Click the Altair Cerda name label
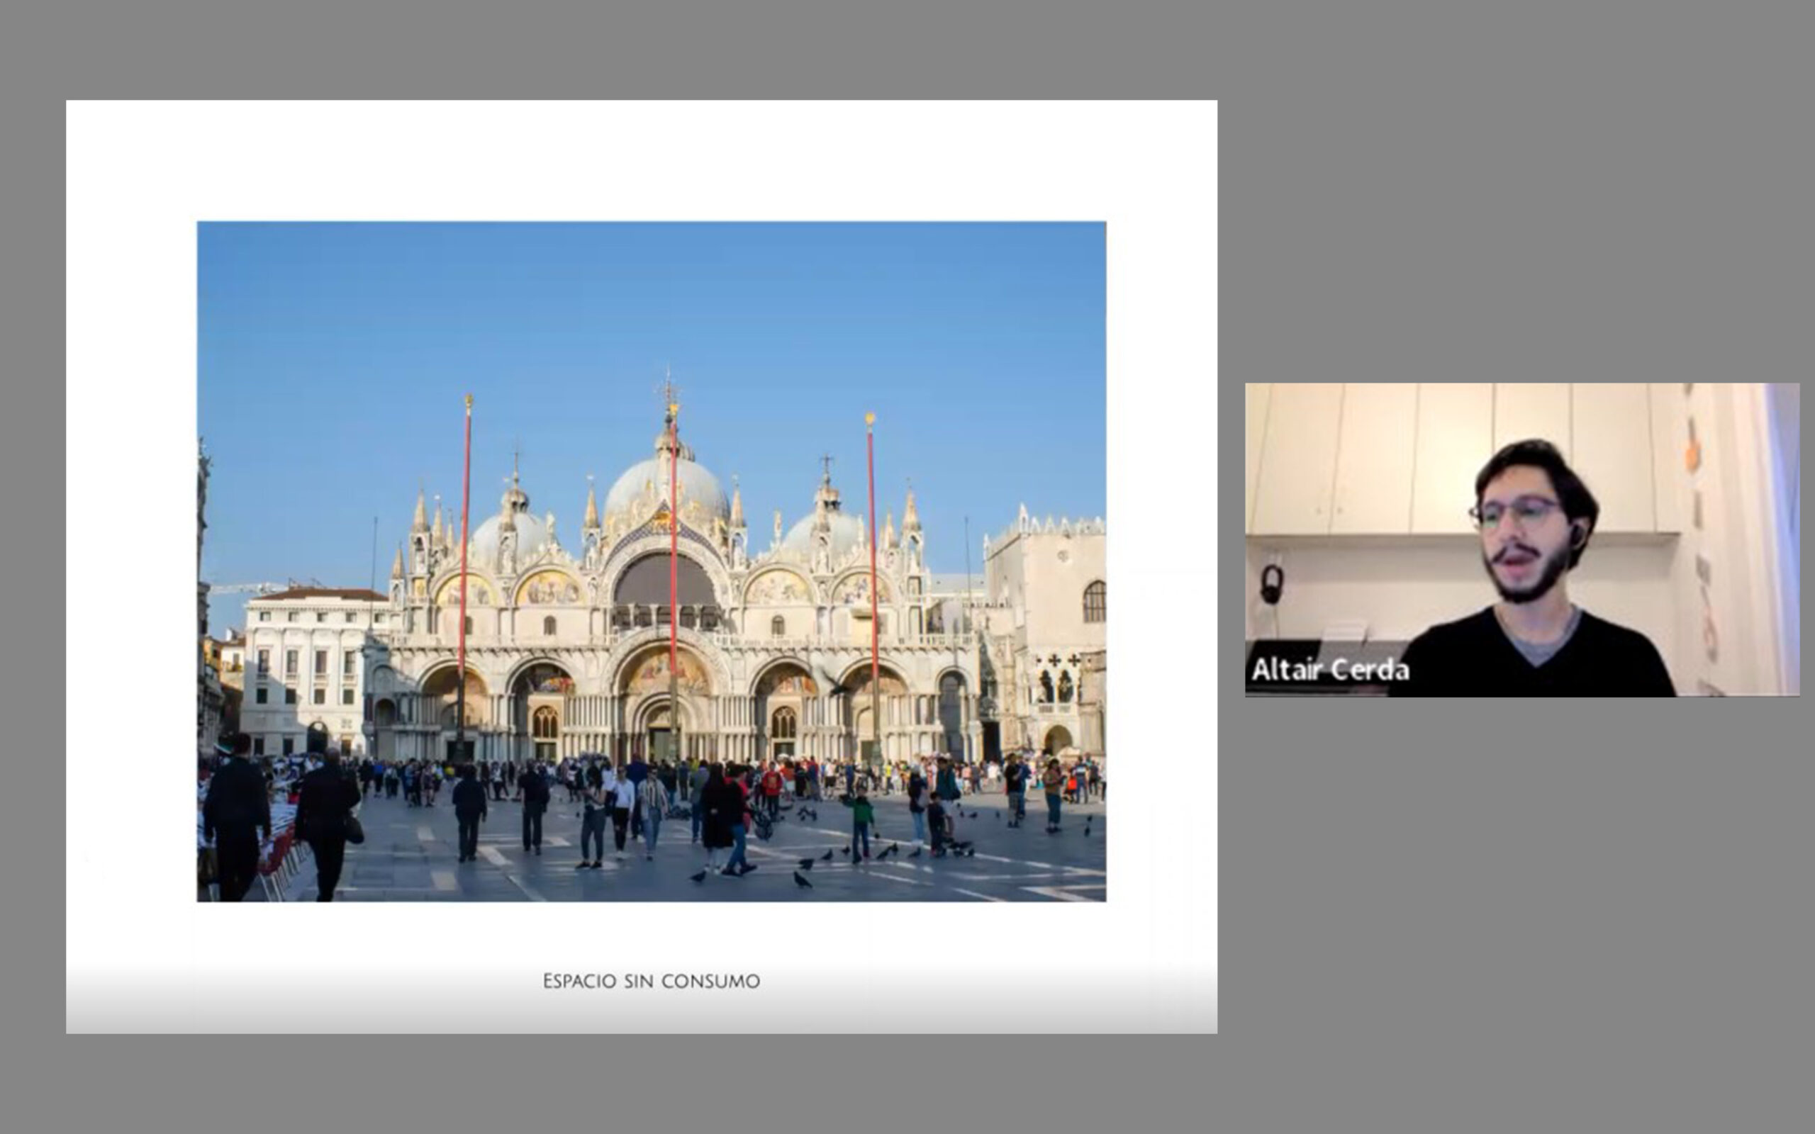1815x1134 pixels. (x=1330, y=669)
